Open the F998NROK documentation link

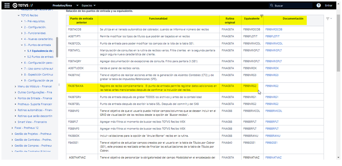[272, 68]
